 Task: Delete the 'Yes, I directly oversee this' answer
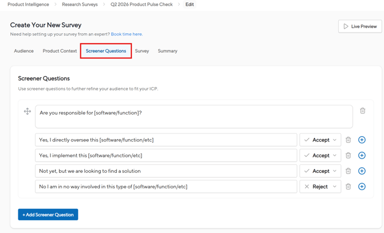pos(348,140)
